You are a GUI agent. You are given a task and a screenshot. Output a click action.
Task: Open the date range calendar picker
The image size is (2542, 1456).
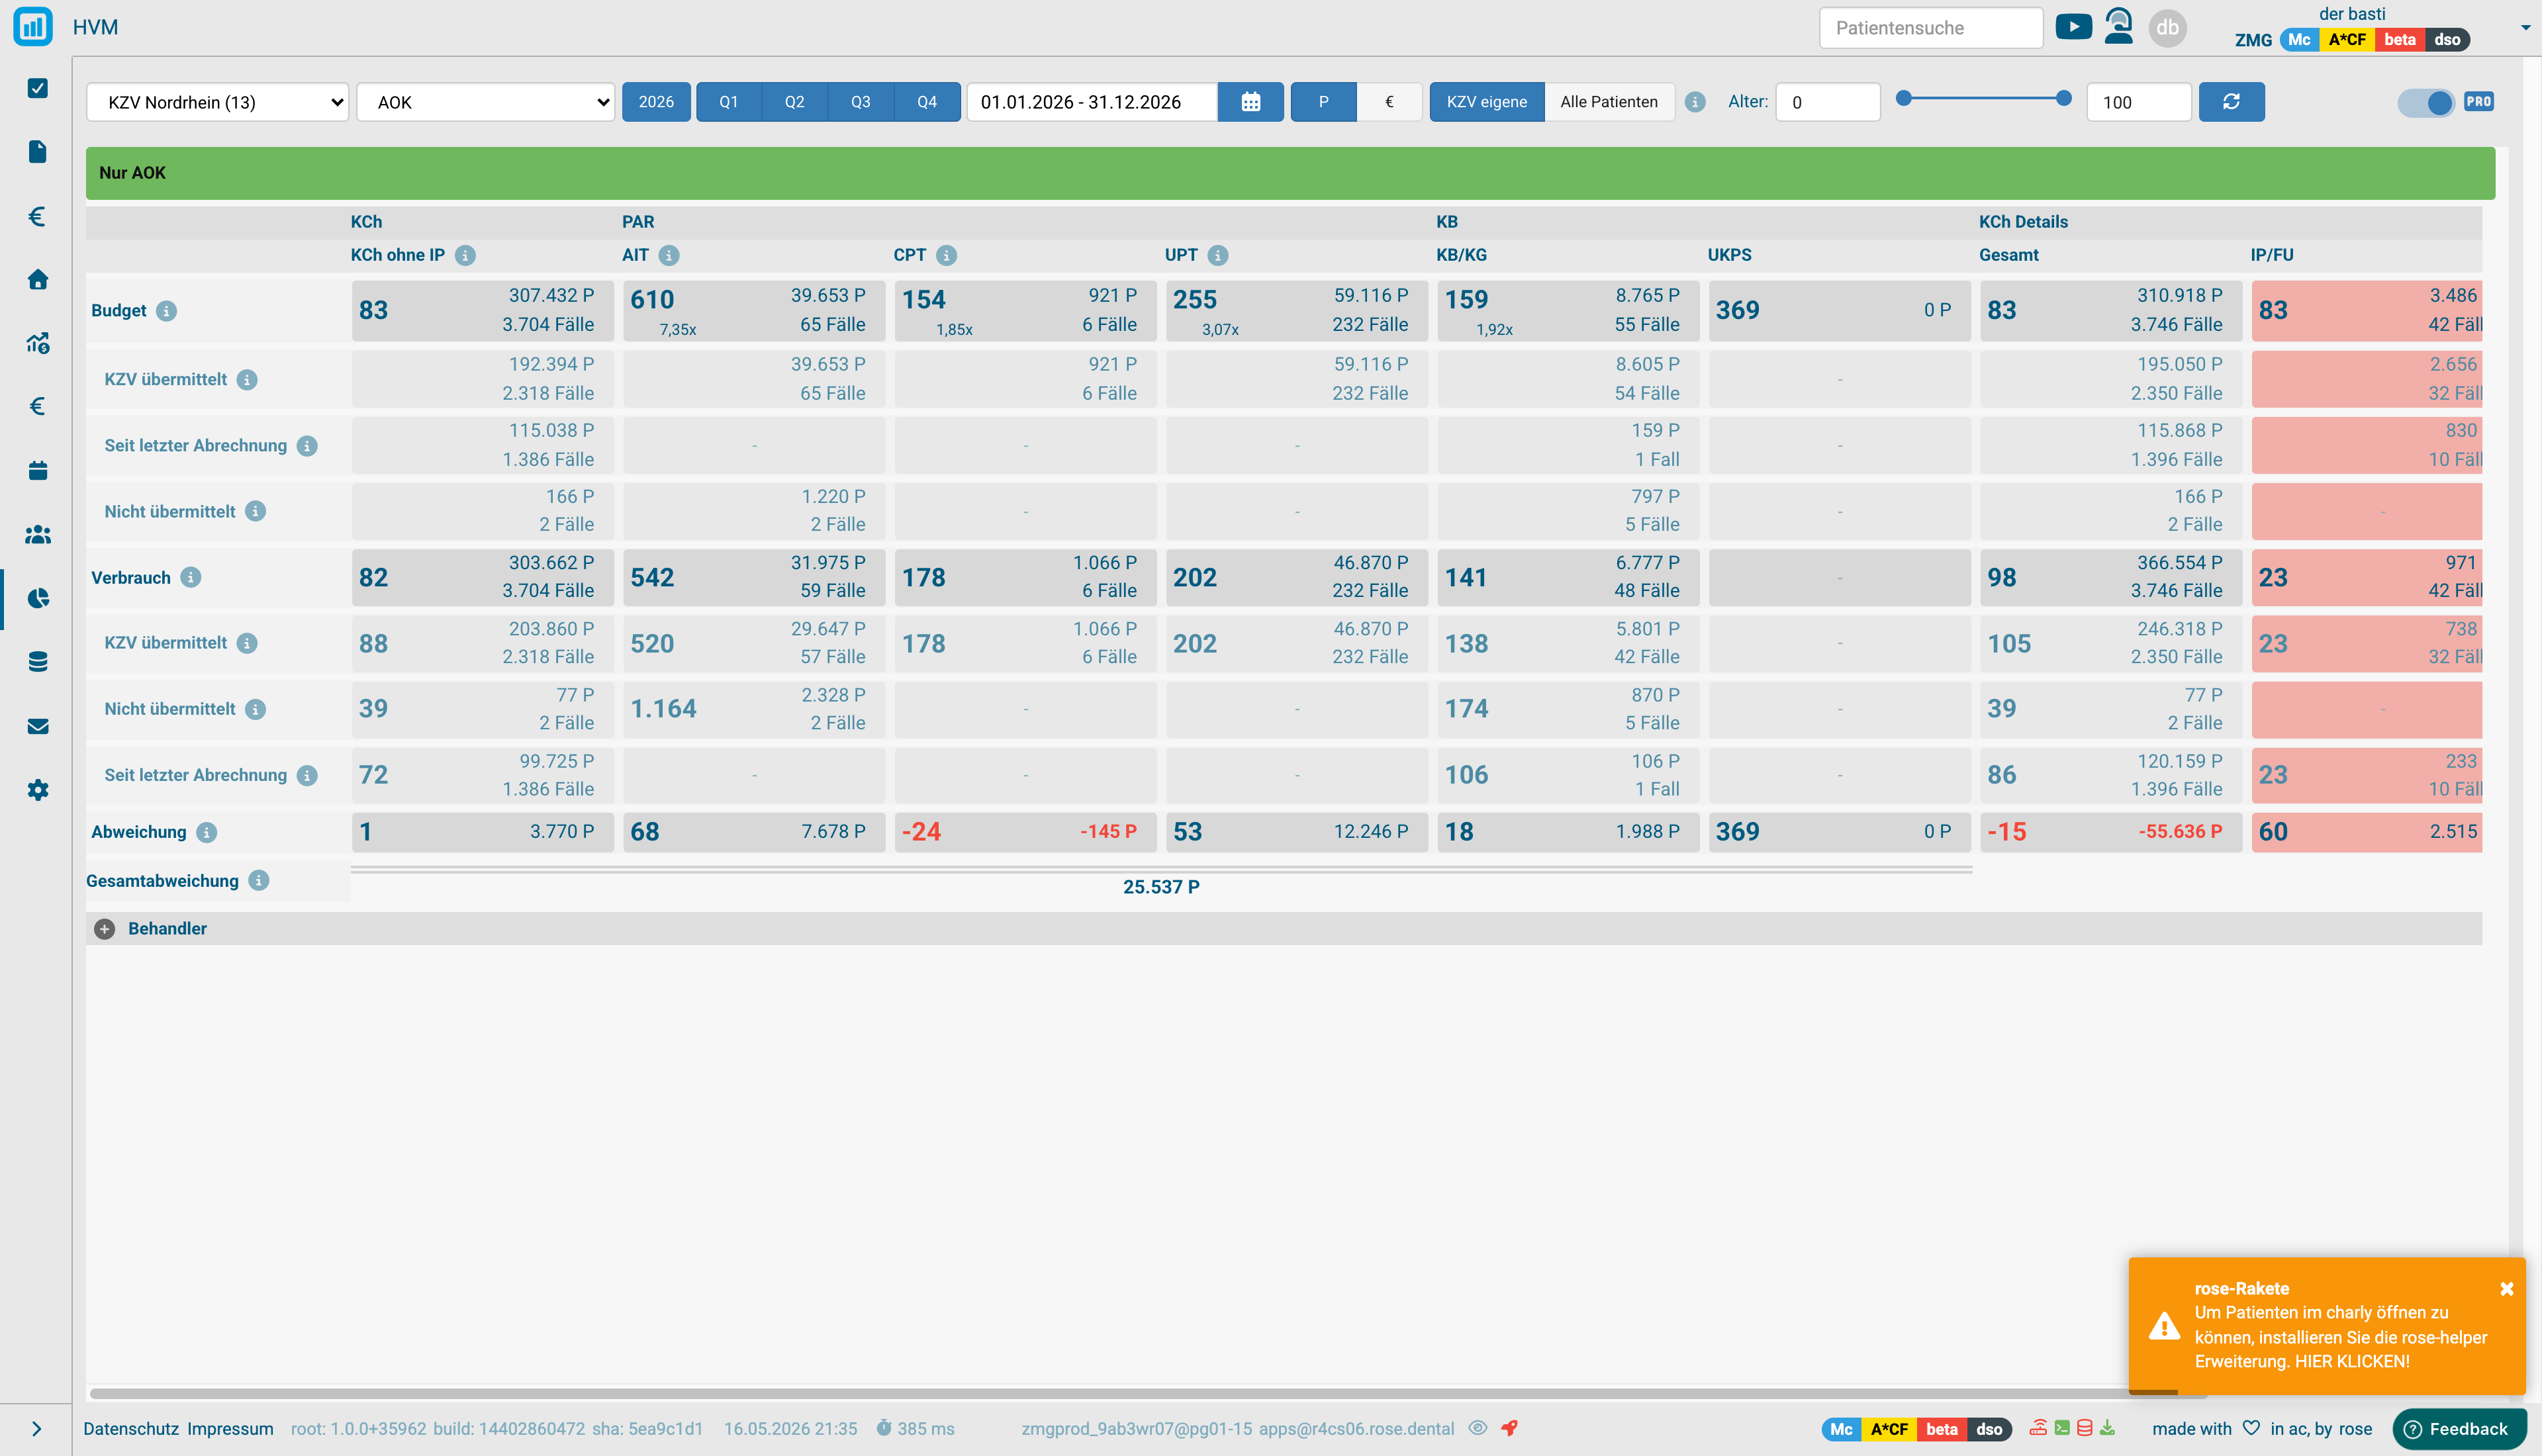click(1250, 102)
